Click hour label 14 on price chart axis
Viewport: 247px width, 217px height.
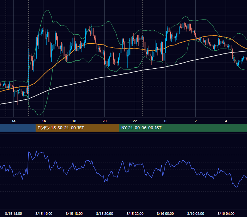[x=13, y=121]
